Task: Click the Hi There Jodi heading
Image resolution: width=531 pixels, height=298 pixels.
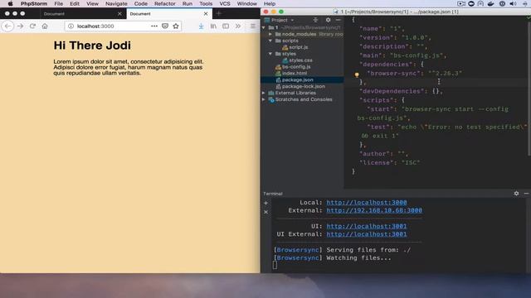Action: pos(92,46)
